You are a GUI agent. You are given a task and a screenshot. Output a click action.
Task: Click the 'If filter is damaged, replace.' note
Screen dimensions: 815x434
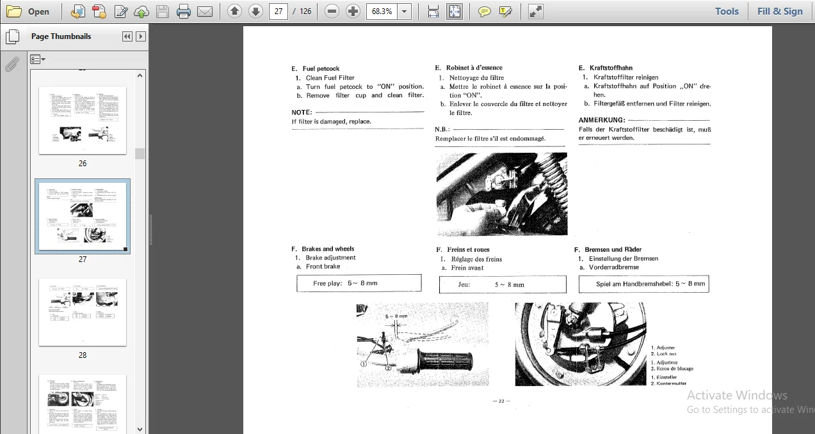click(332, 121)
